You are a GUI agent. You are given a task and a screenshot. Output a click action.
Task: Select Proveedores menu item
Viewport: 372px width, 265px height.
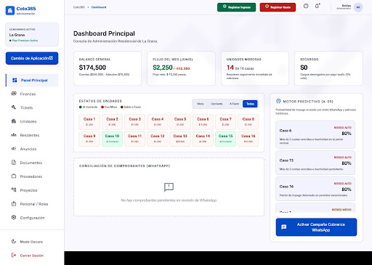point(32,176)
